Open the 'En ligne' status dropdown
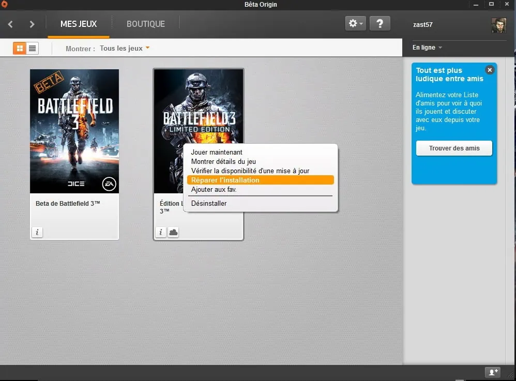 point(427,48)
